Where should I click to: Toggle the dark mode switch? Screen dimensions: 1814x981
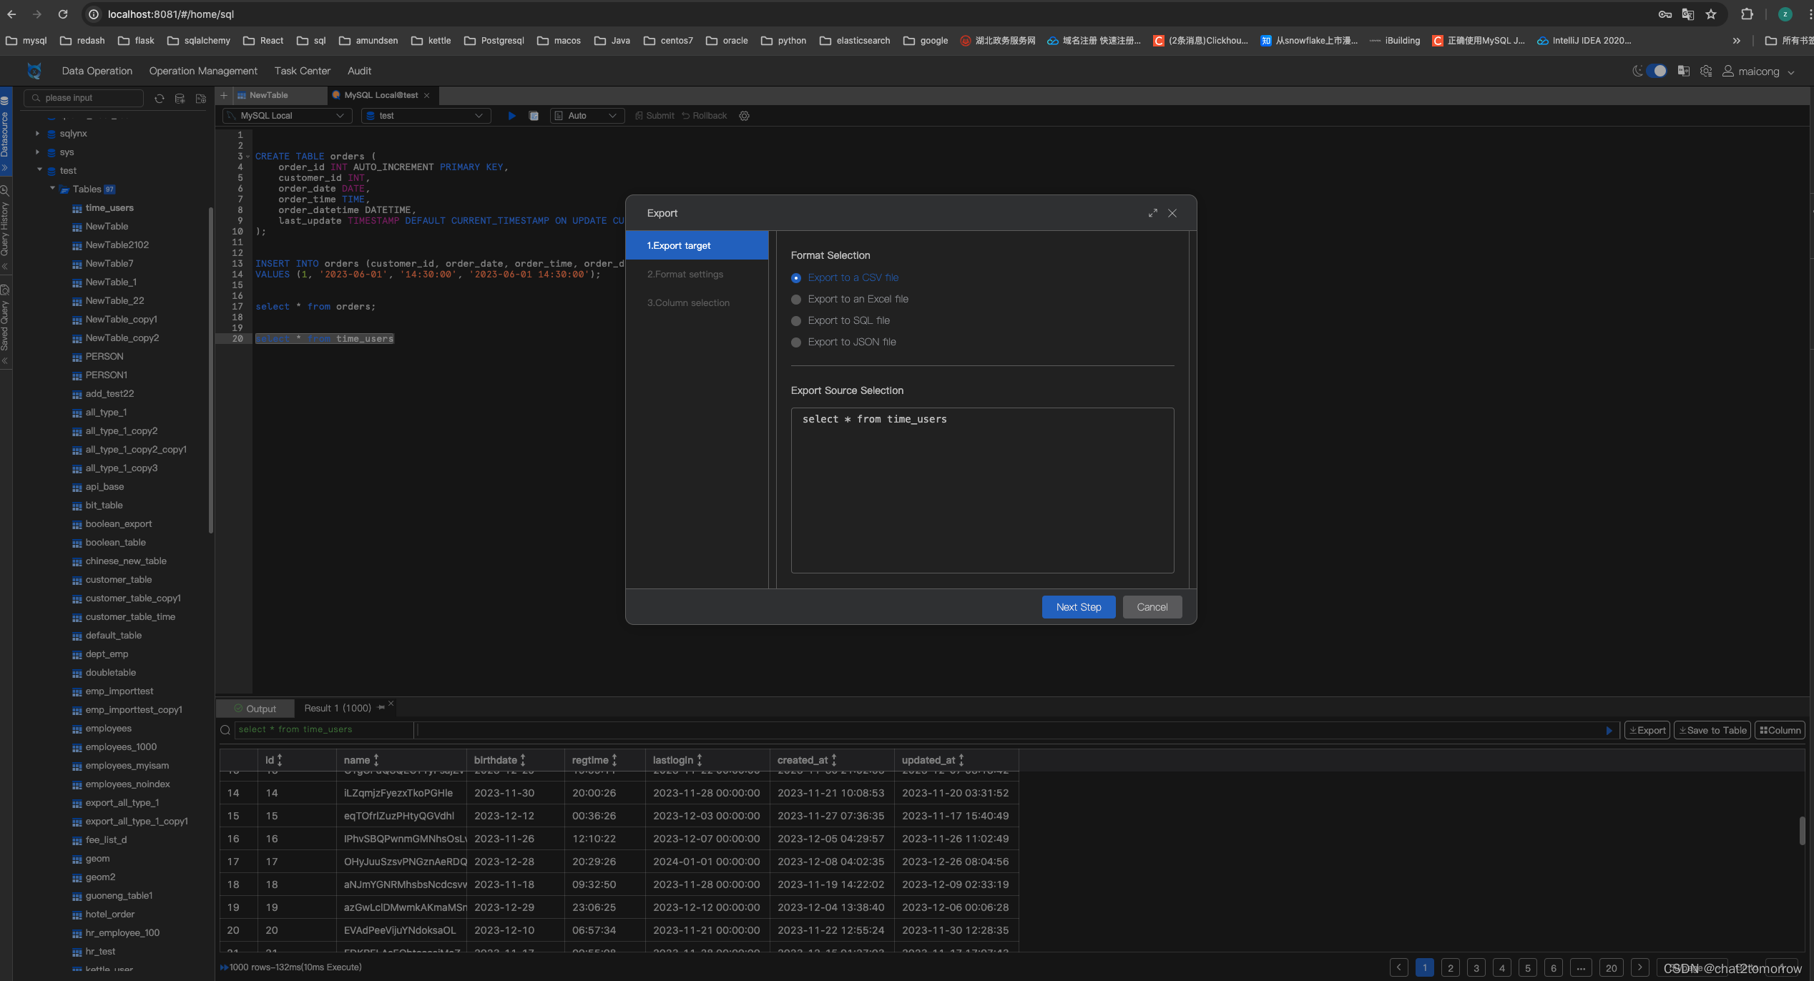[1655, 71]
